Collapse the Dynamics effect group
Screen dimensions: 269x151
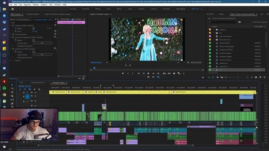(x=11, y=49)
